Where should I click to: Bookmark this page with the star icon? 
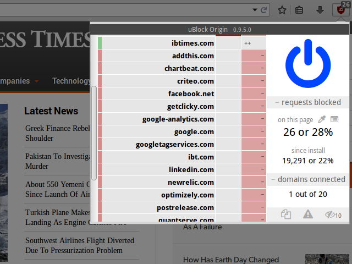tap(282, 10)
